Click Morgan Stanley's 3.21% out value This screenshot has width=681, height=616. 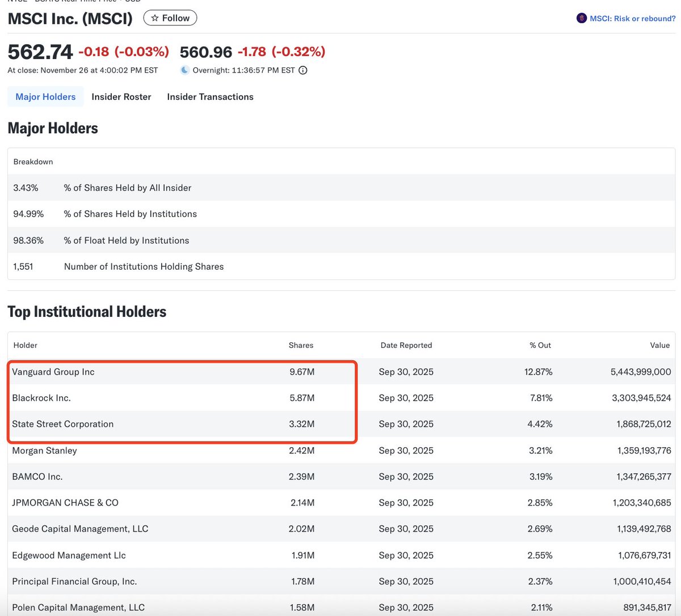tap(541, 451)
